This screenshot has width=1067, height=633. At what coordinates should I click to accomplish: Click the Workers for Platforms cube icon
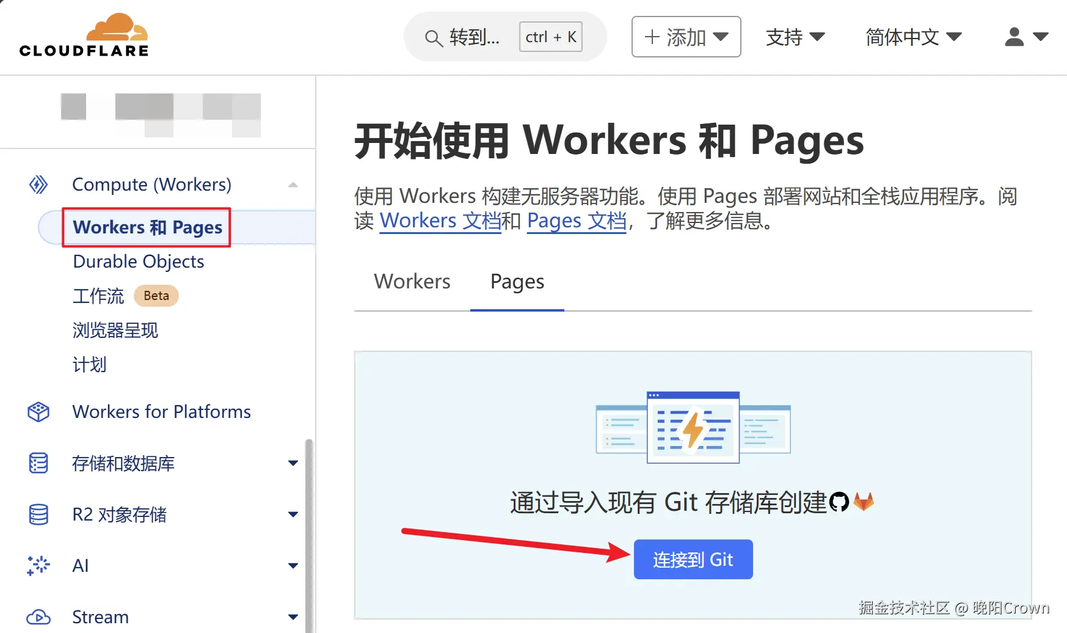[x=38, y=412]
